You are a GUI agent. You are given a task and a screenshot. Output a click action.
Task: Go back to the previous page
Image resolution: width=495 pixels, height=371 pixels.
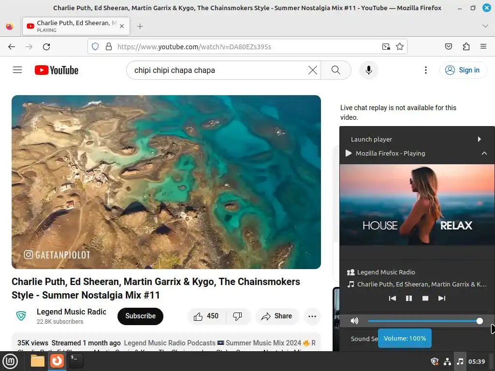[12, 47]
